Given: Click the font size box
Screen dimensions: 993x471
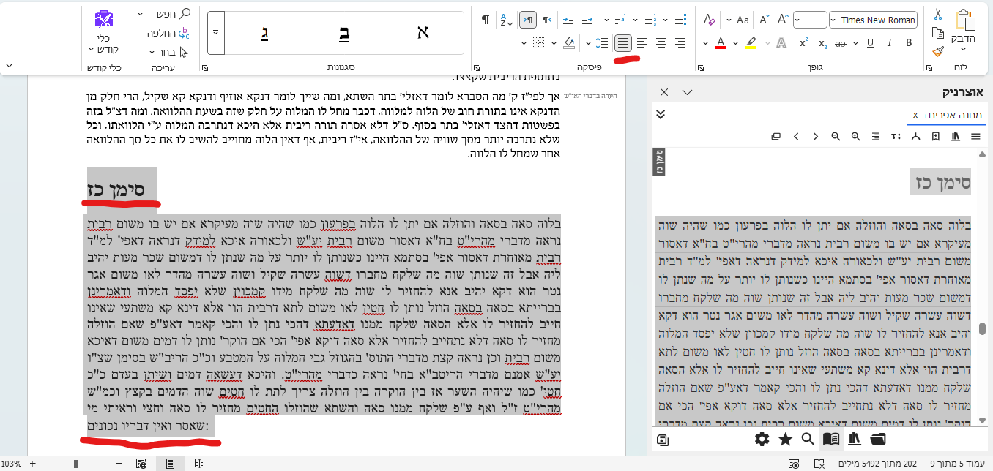Looking at the screenshot, I should [810, 20].
